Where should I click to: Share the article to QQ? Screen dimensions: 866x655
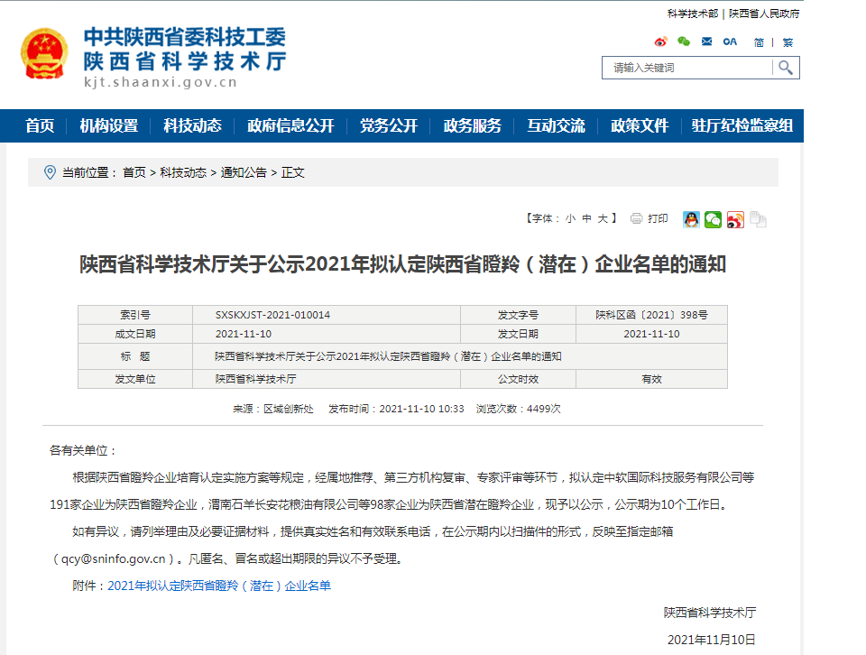tap(691, 219)
